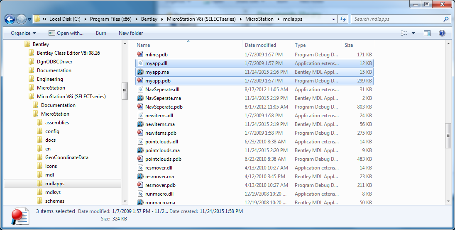
Task: Select the pointclouds.ma file icon
Action: (x=140, y=150)
